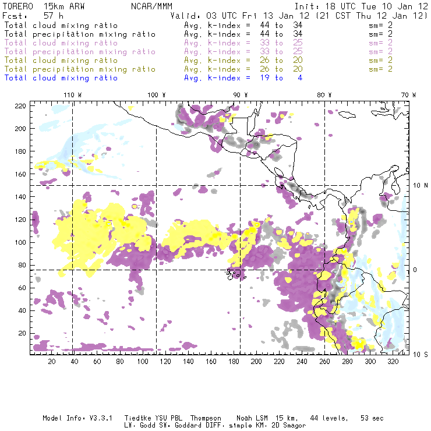Click the x-axis tick label "120"
This screenshot has height=431, width=431.
click(165, 362)
